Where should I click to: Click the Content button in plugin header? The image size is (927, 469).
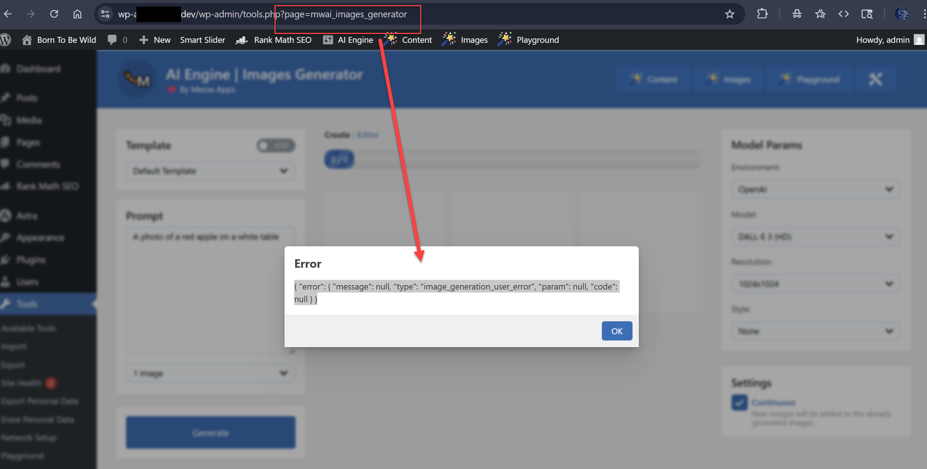click(653, 79)
